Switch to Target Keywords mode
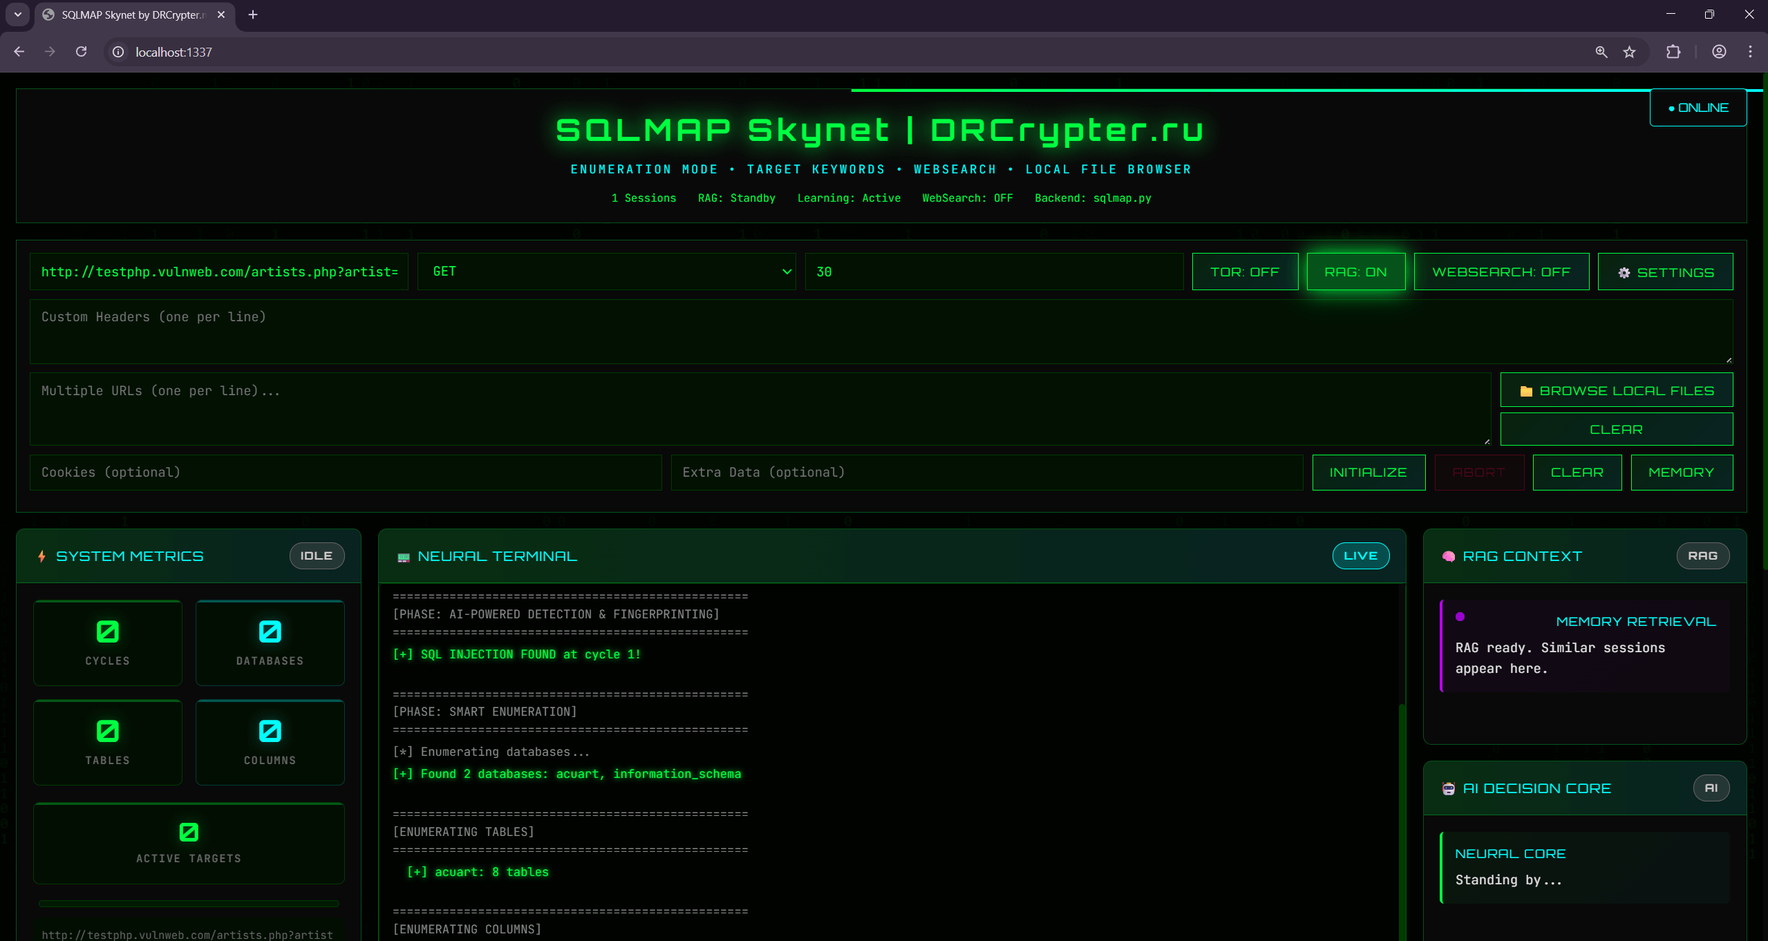 click(815, 169)
